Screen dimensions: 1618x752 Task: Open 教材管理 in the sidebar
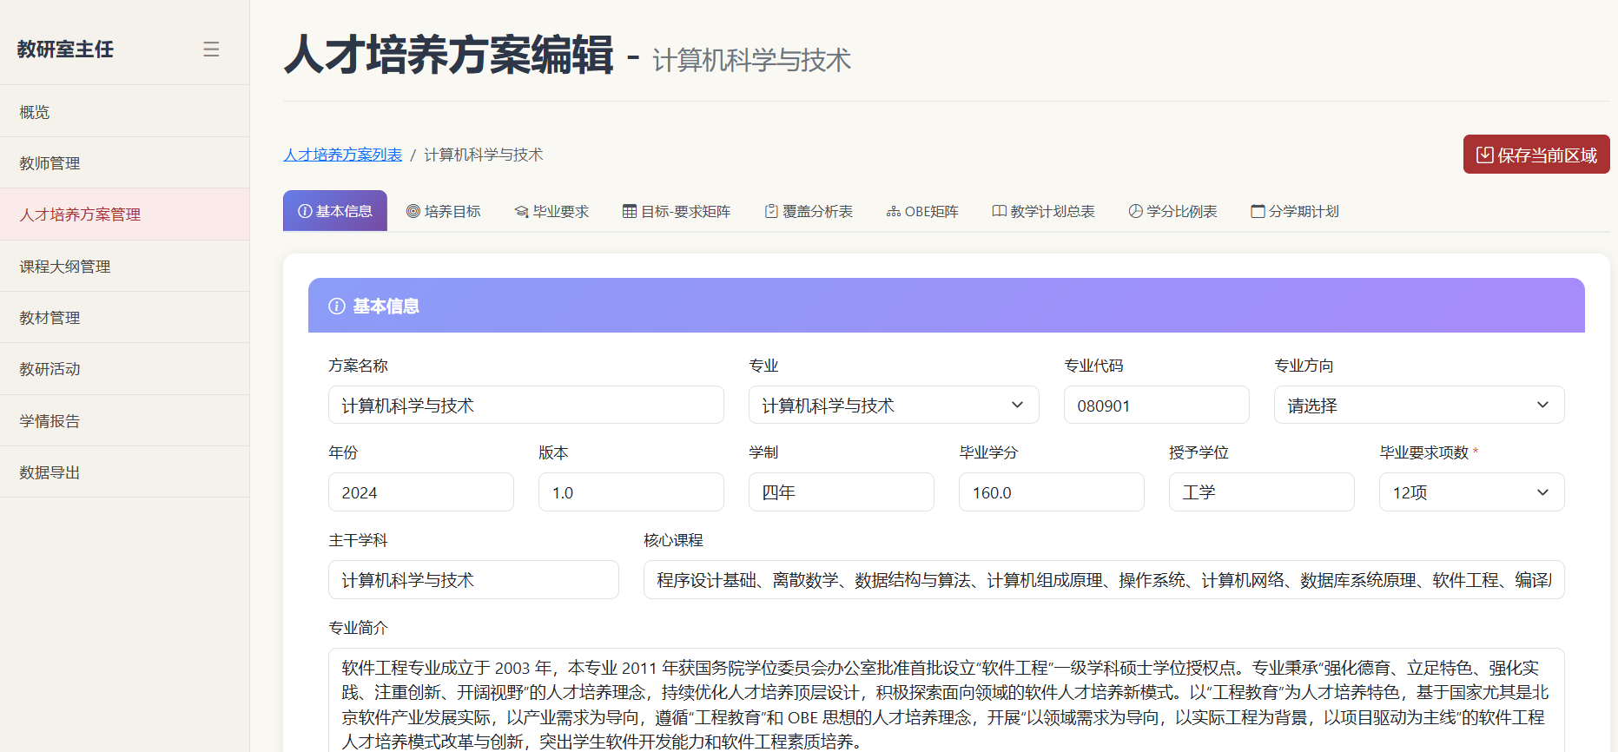125,318
